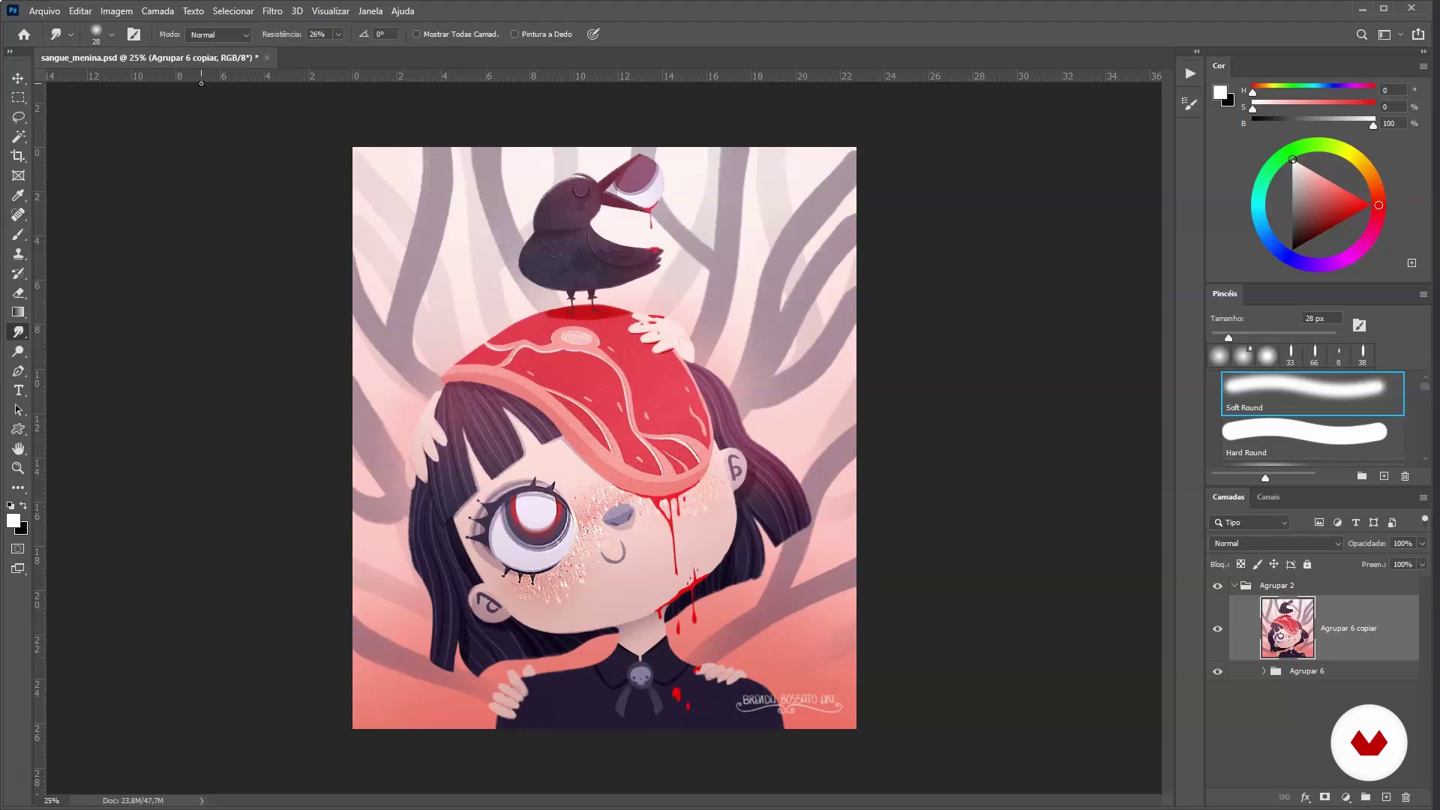
Task: Hide the Agrupar 2 group
Action: 1217,586
